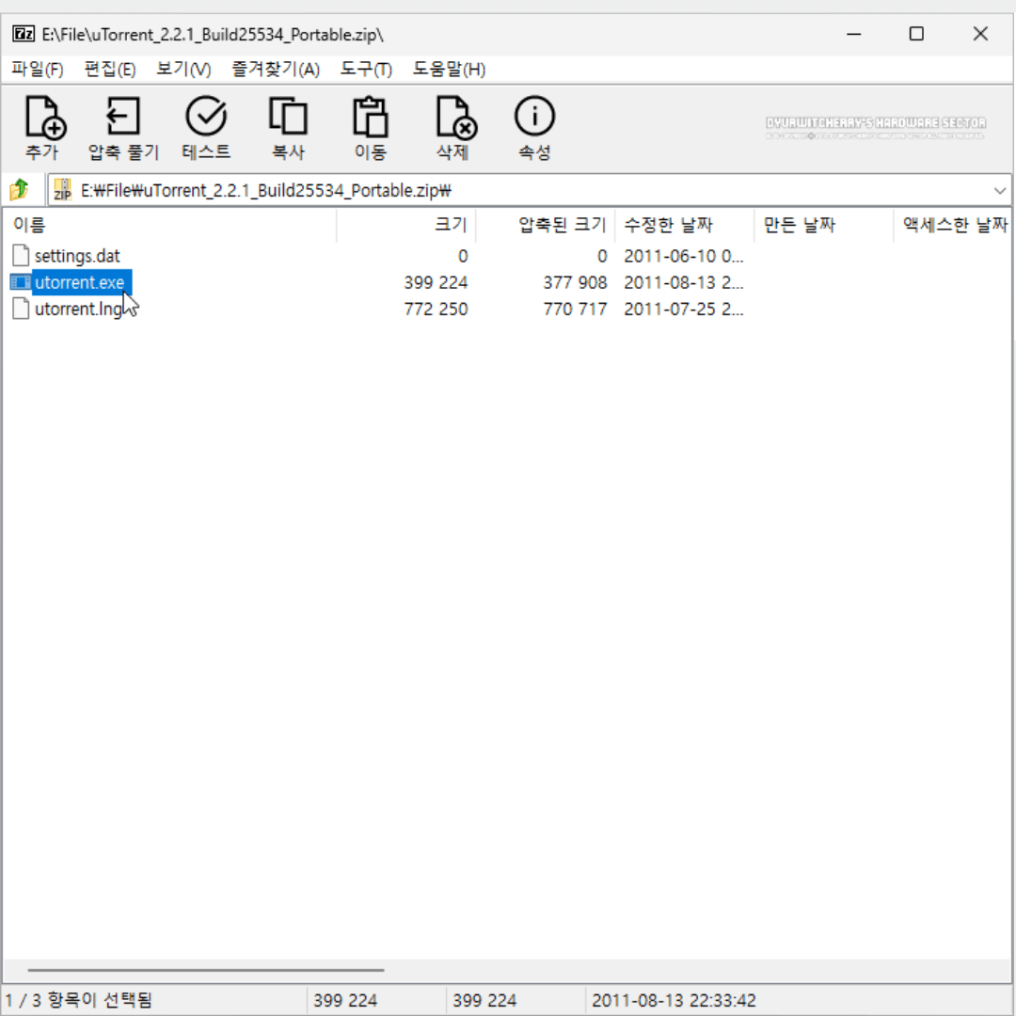Image resolution: width=1016 pixels, height=1016 pixels.
Task: Sort by the 만든 날짜 column header
Action: click(824, 225)
